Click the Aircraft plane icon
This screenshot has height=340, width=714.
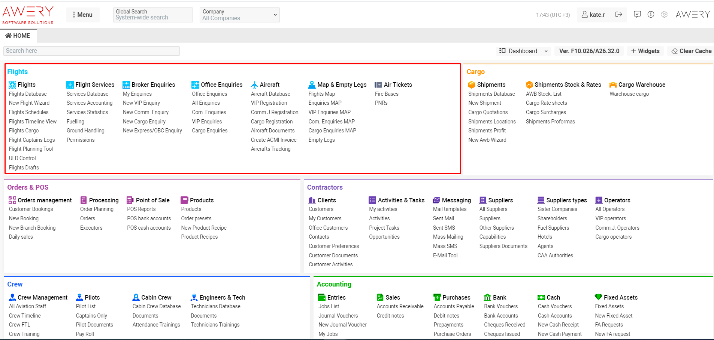click(x=254, y=85)
